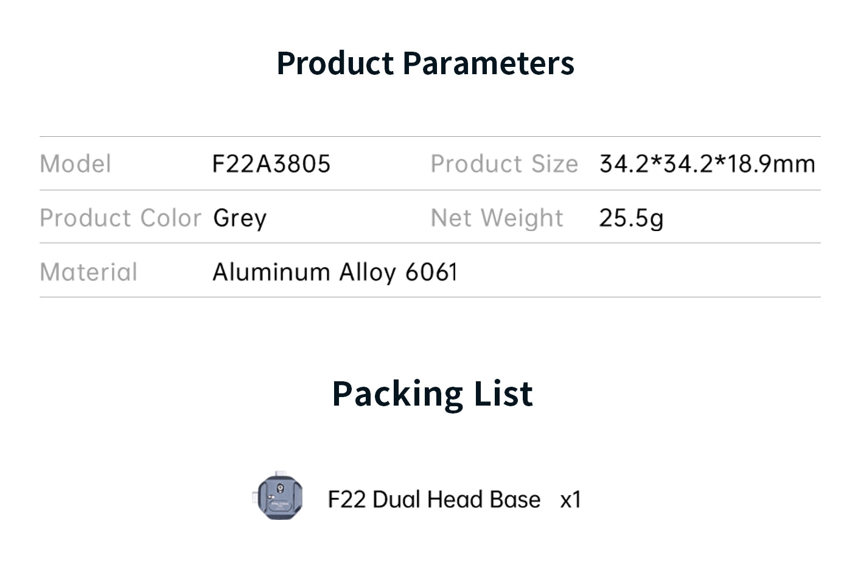
Task: Select the Net Weight label
Action: [x=497, y=218]
